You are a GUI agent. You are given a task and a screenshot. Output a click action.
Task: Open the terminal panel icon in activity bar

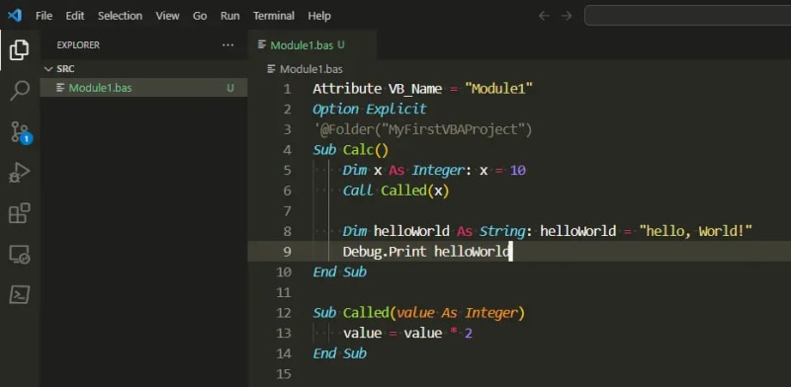click(19, 295)
